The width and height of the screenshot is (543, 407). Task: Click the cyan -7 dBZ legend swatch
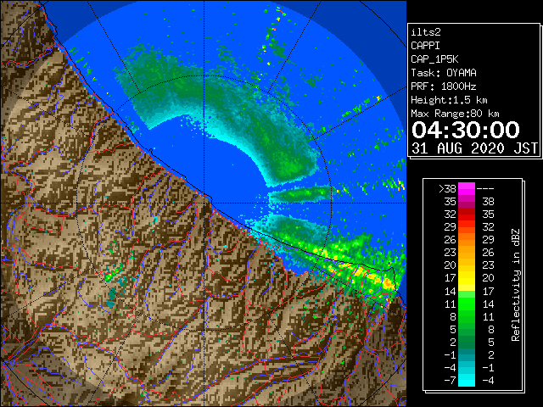[467, 380]
